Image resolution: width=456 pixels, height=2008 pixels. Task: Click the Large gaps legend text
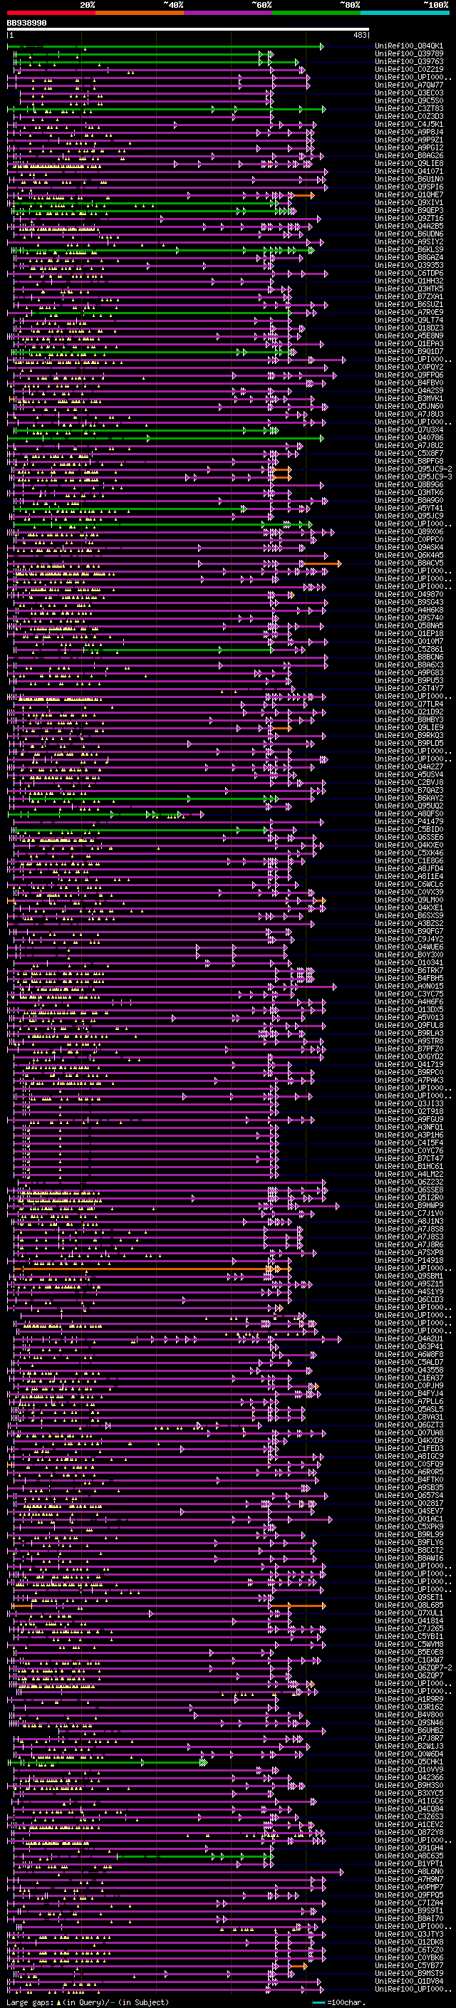pos(88,2002)
